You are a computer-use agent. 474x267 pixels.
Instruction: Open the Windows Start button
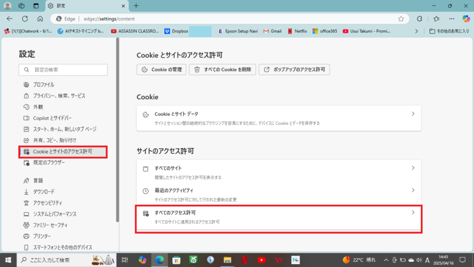point(8,260)
